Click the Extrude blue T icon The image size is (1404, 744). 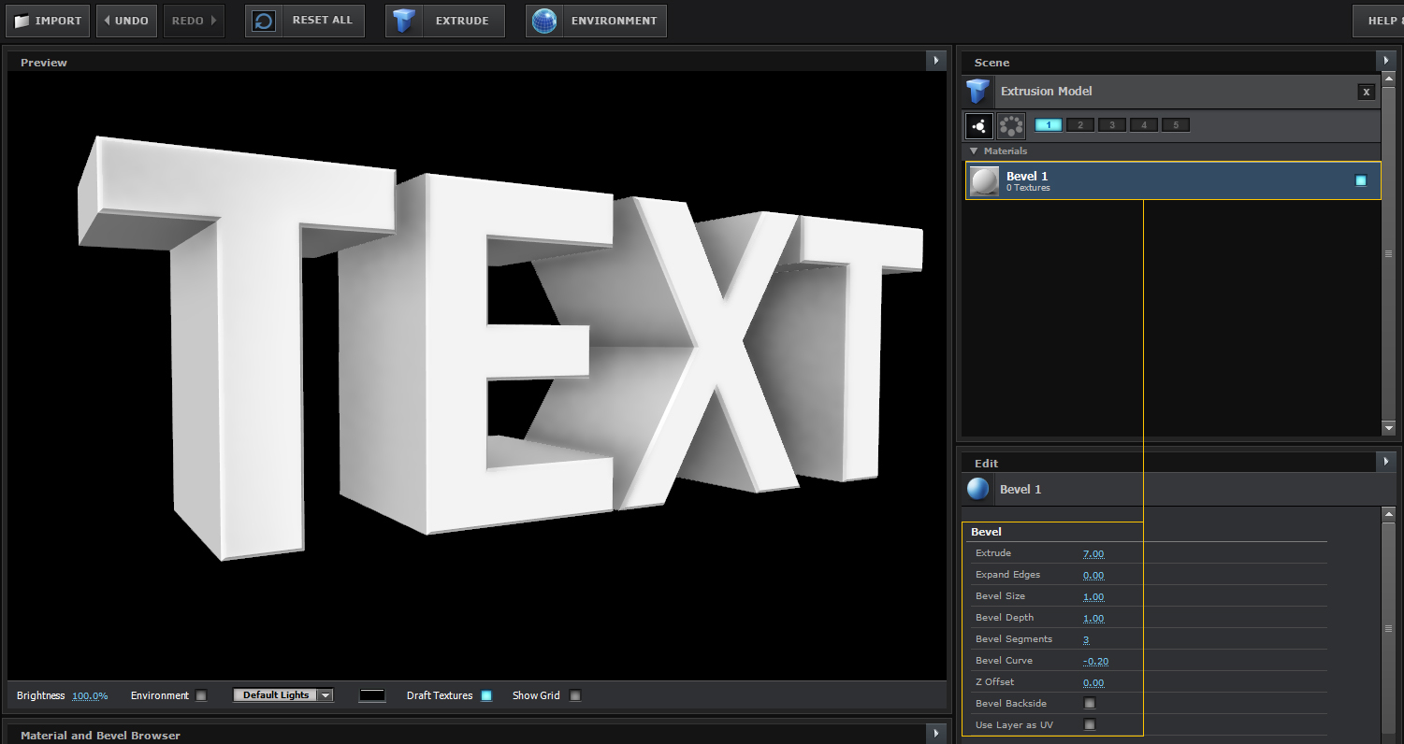tap(404, 21)
